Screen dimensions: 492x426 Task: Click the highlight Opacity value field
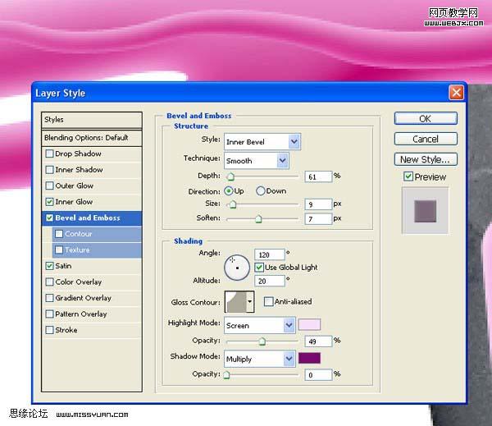point(318,341)
